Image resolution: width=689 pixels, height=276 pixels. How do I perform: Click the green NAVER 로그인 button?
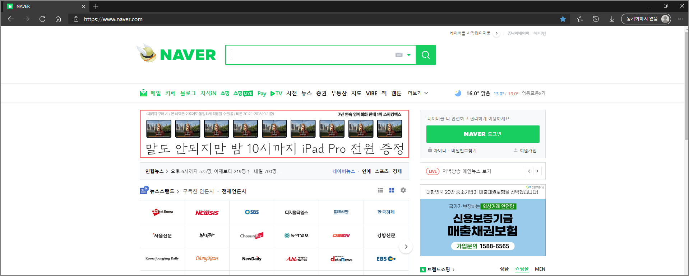click(x=483, y=134)
